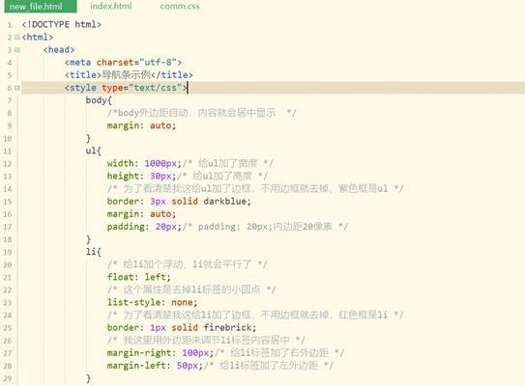Place cursor on the DOCTYPE html line

click(x=61, y=24)
